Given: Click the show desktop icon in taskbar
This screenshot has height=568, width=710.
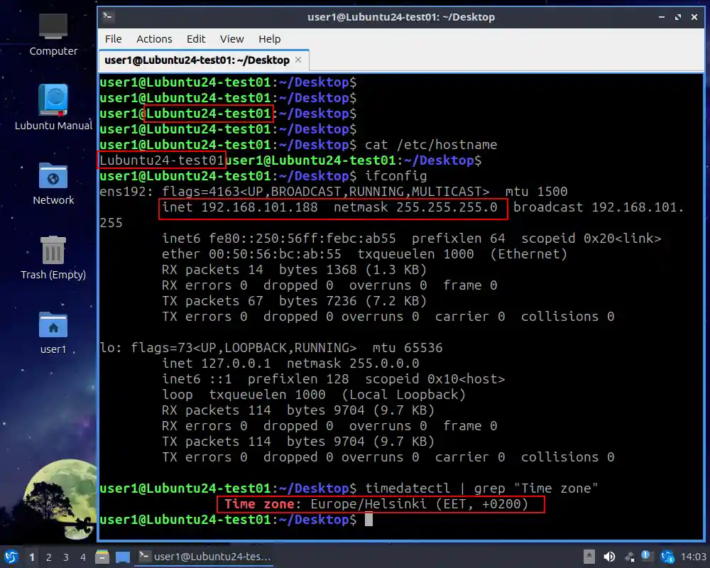Looking at the screenshot, I should click(x=122, y=557).
